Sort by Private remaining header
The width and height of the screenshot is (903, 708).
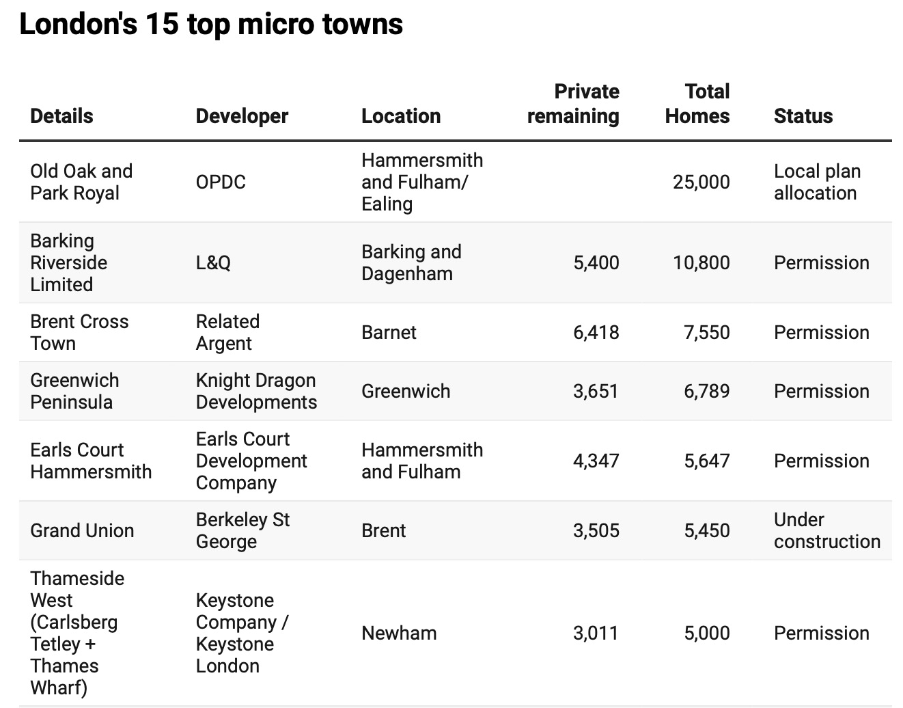pyautogui.click(x=573, y=104)
